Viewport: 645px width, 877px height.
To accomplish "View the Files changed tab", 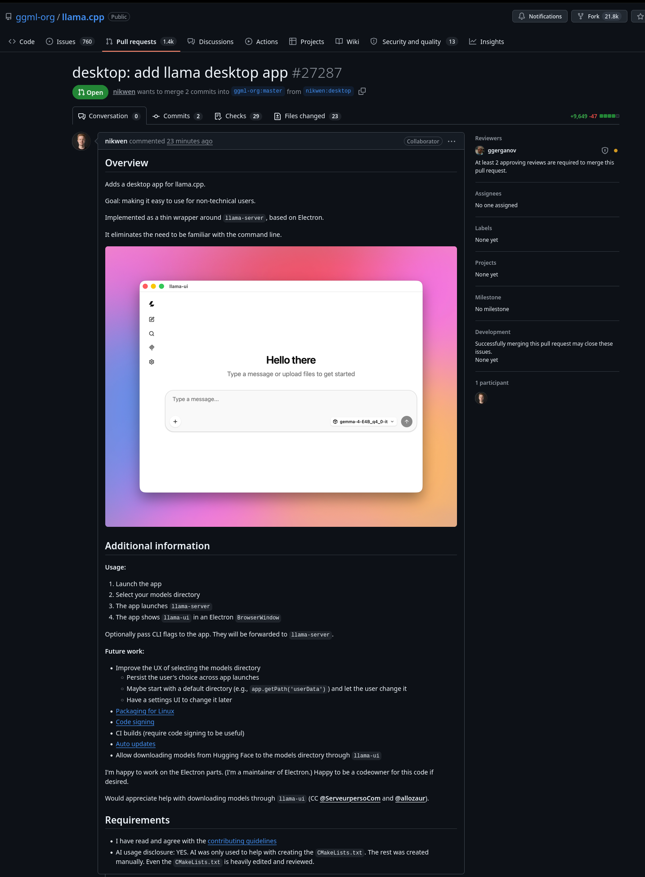I will [x=307, y=116].
